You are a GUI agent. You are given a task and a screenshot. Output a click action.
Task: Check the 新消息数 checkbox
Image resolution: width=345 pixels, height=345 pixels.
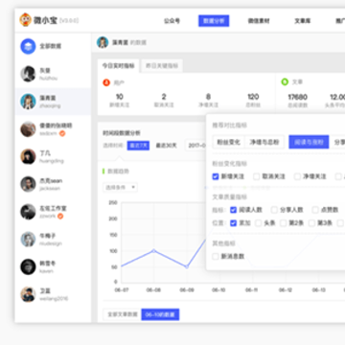point(216,256)
